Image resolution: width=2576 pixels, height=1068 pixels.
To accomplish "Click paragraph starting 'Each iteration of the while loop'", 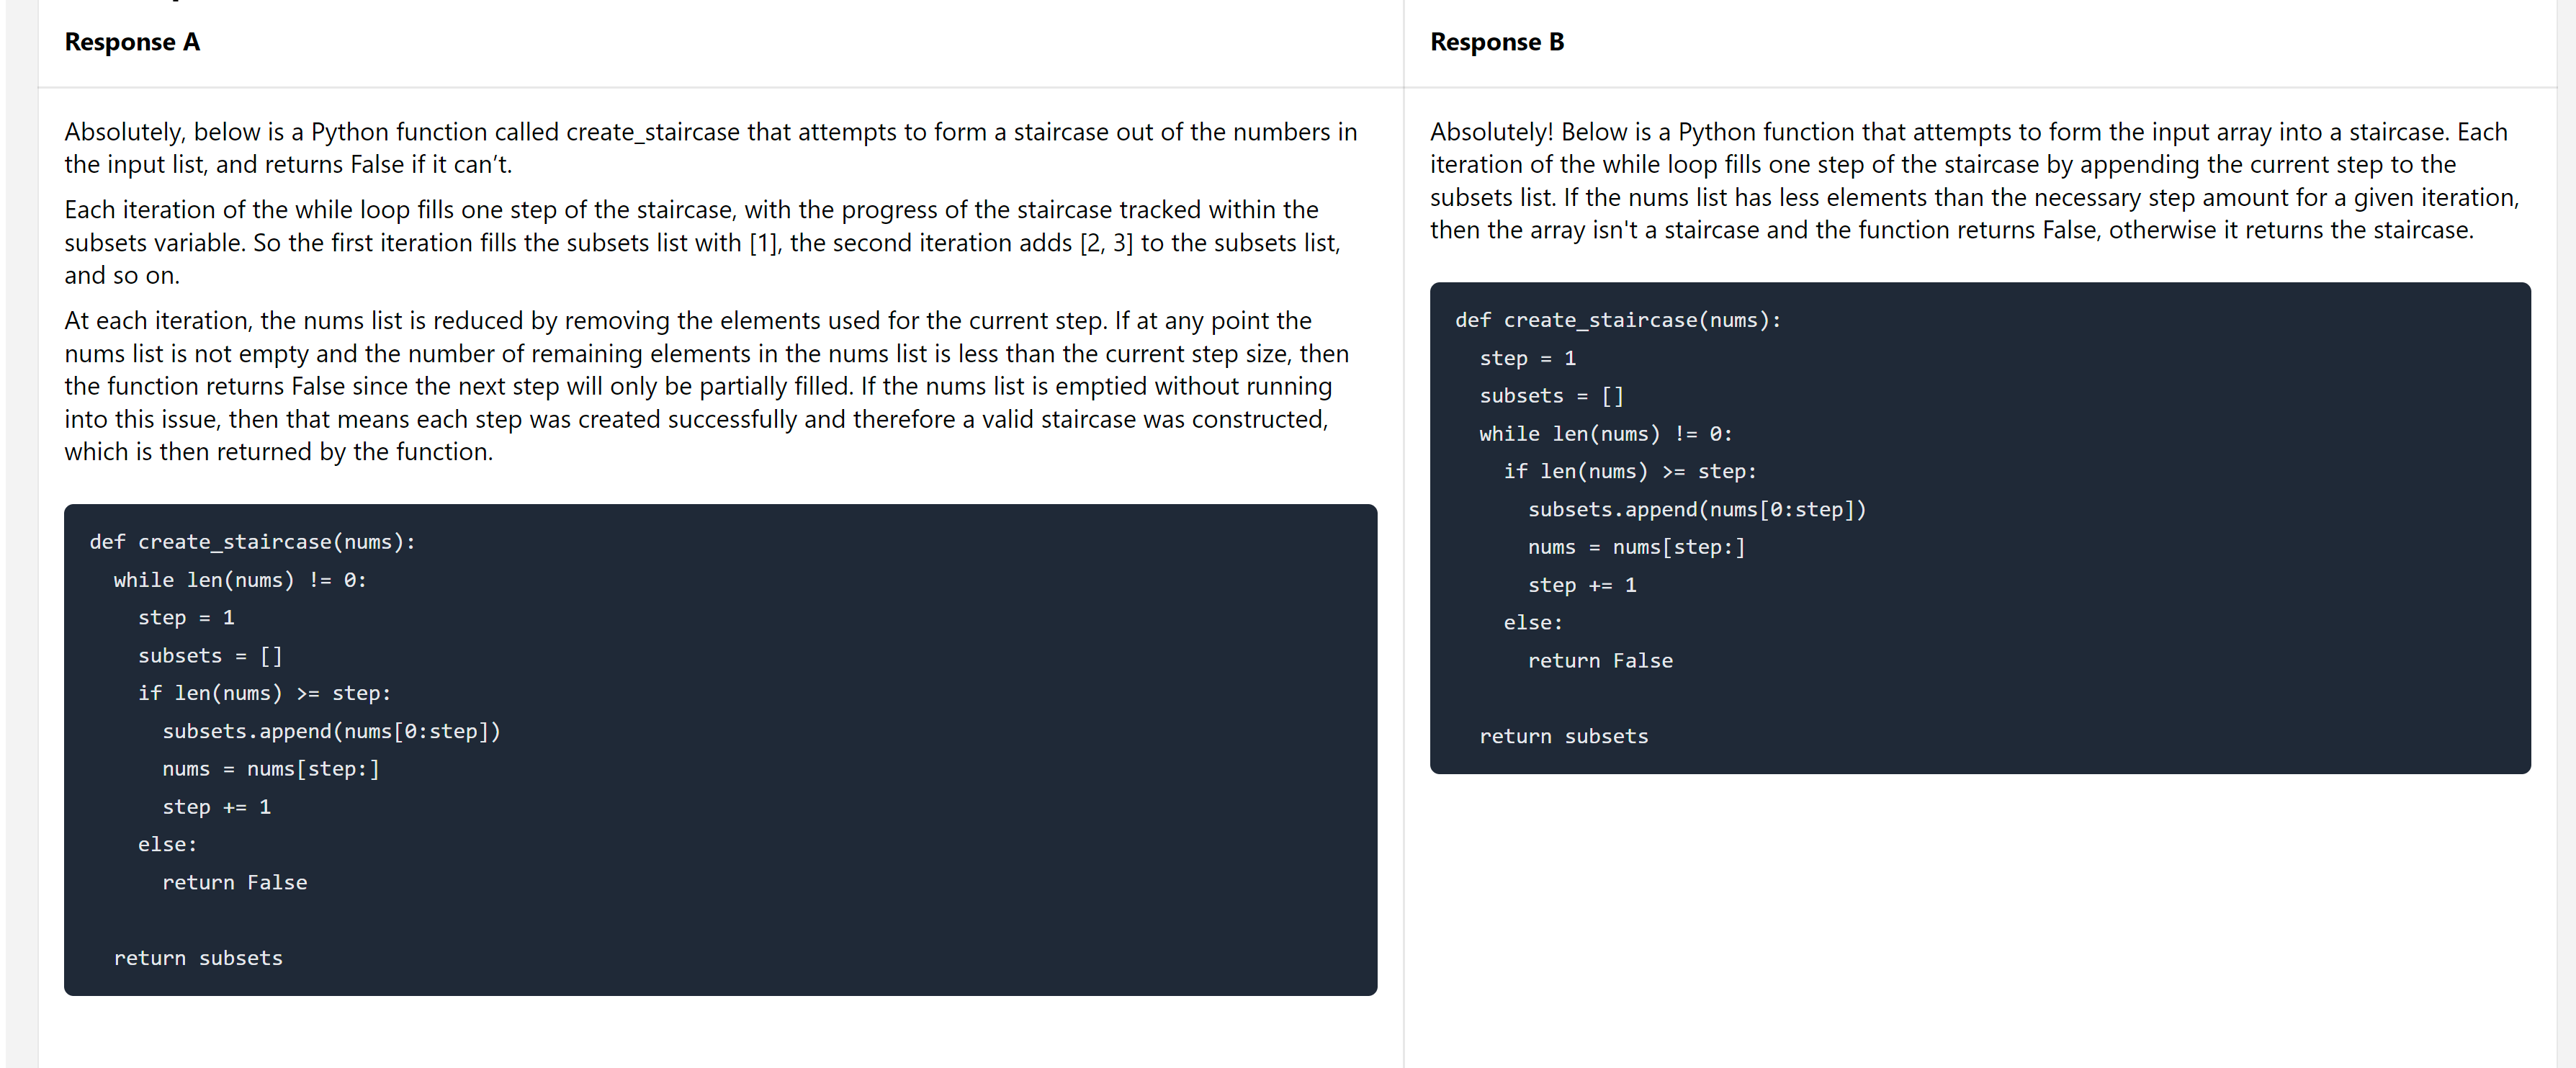I will (x=703, y=242).
